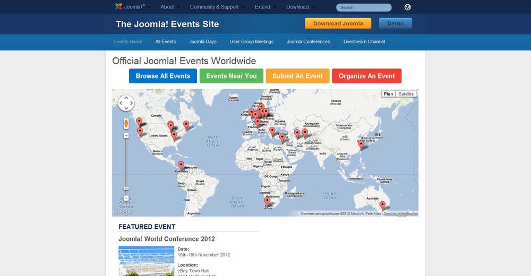The width and height of the screenshot is (531, 276).
Task: Select the marker in western Canada
Action: click(x=139, y=122)
